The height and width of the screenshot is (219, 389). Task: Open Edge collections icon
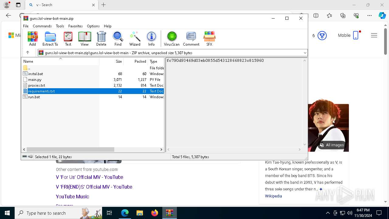pos(343,16)
